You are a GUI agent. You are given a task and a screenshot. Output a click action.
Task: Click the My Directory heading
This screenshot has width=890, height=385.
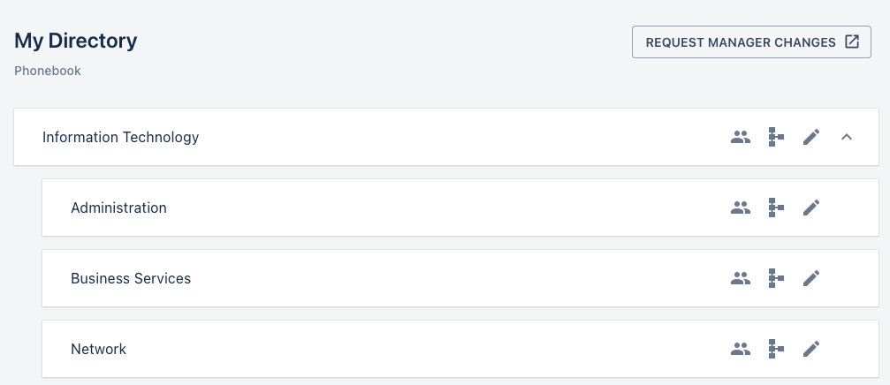[x=76, y=40]
